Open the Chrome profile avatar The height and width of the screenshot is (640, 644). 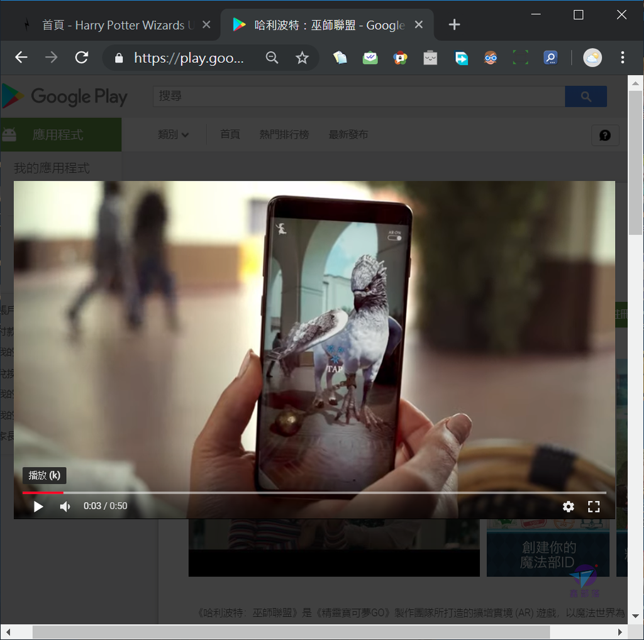tap(592, 57)
